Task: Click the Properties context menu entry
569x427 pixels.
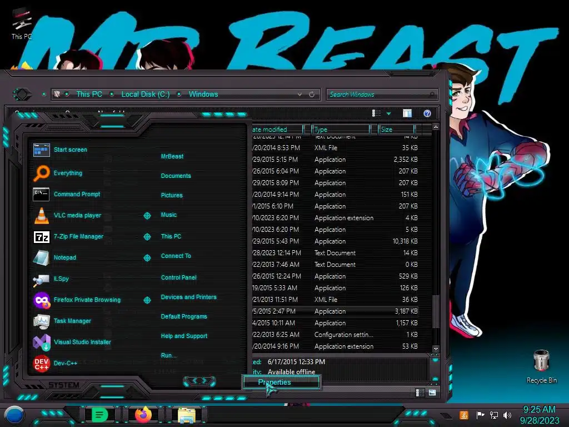Action: [282, 382]
